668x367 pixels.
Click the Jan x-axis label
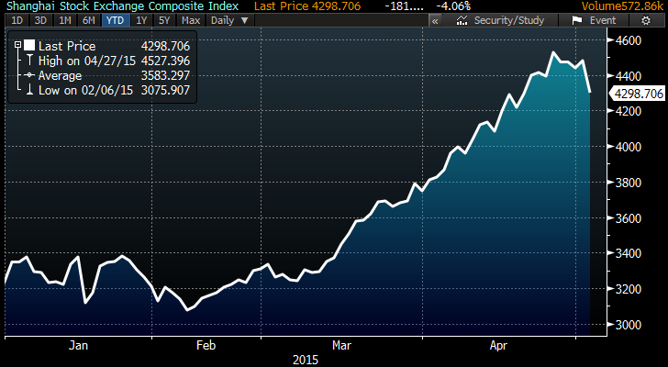[x=78, y=345]
